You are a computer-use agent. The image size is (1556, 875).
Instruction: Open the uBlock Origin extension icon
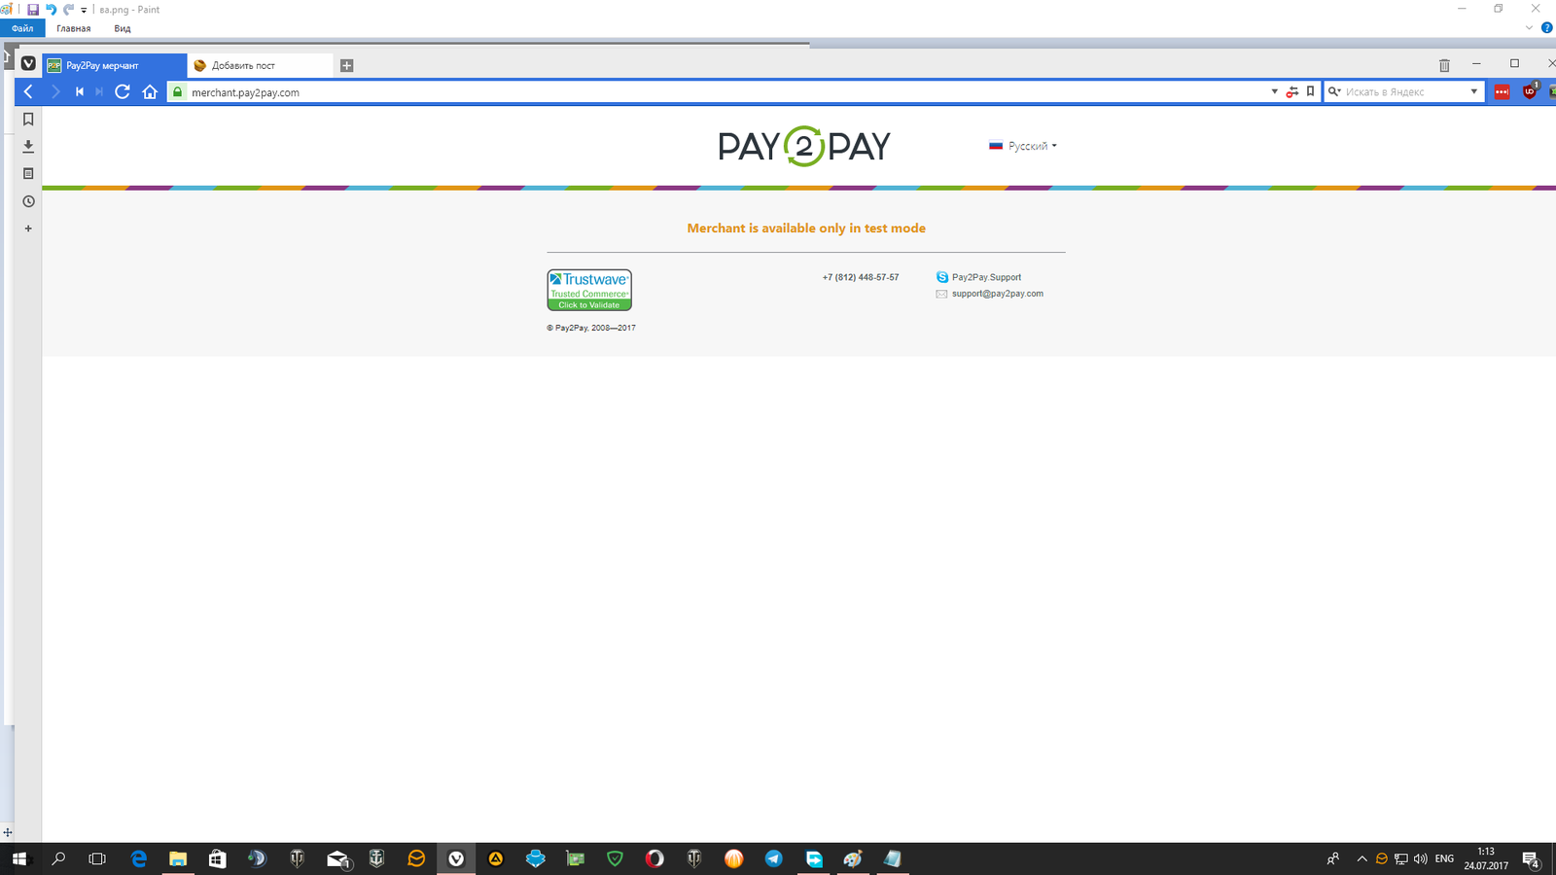click(x=1530, y=91)
